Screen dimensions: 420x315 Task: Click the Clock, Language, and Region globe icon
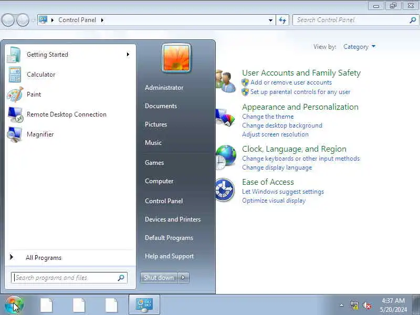(226, 157)
